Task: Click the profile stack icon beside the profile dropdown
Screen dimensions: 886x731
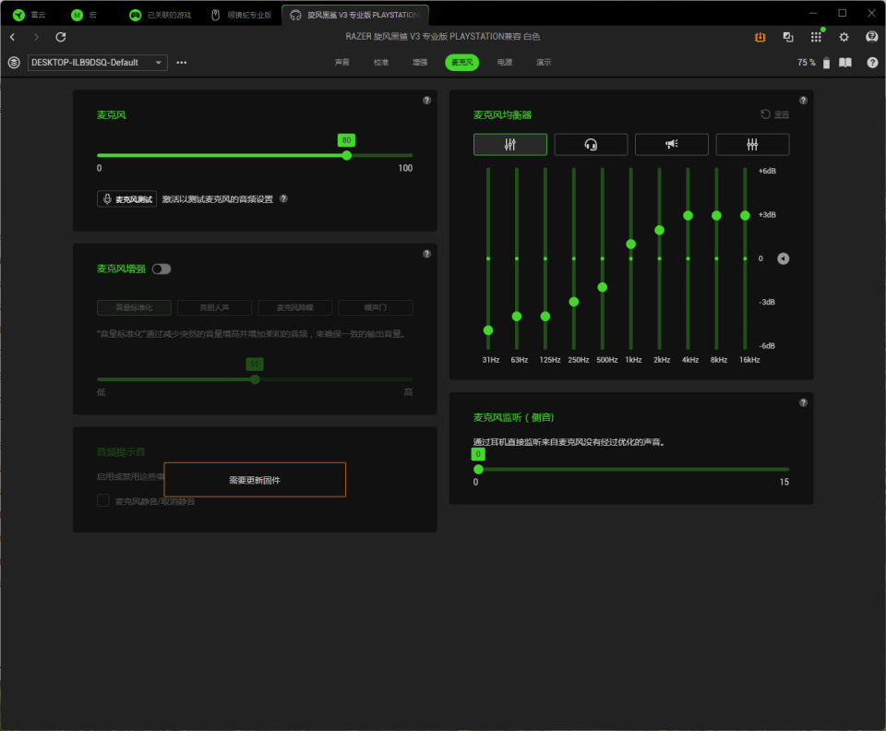Action: pyautogui.click(x=14, y=62)
